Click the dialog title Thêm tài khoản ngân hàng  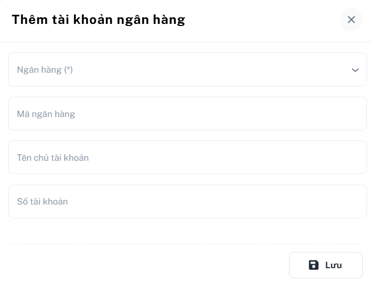click(98, 20)
